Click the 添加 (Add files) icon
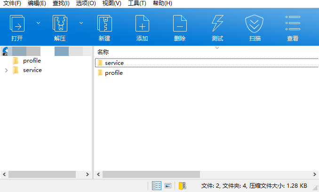This screenshot has height=192, width=319. coord(142,23)
